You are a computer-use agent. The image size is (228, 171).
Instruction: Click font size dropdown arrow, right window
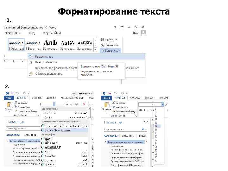(162, 104)
